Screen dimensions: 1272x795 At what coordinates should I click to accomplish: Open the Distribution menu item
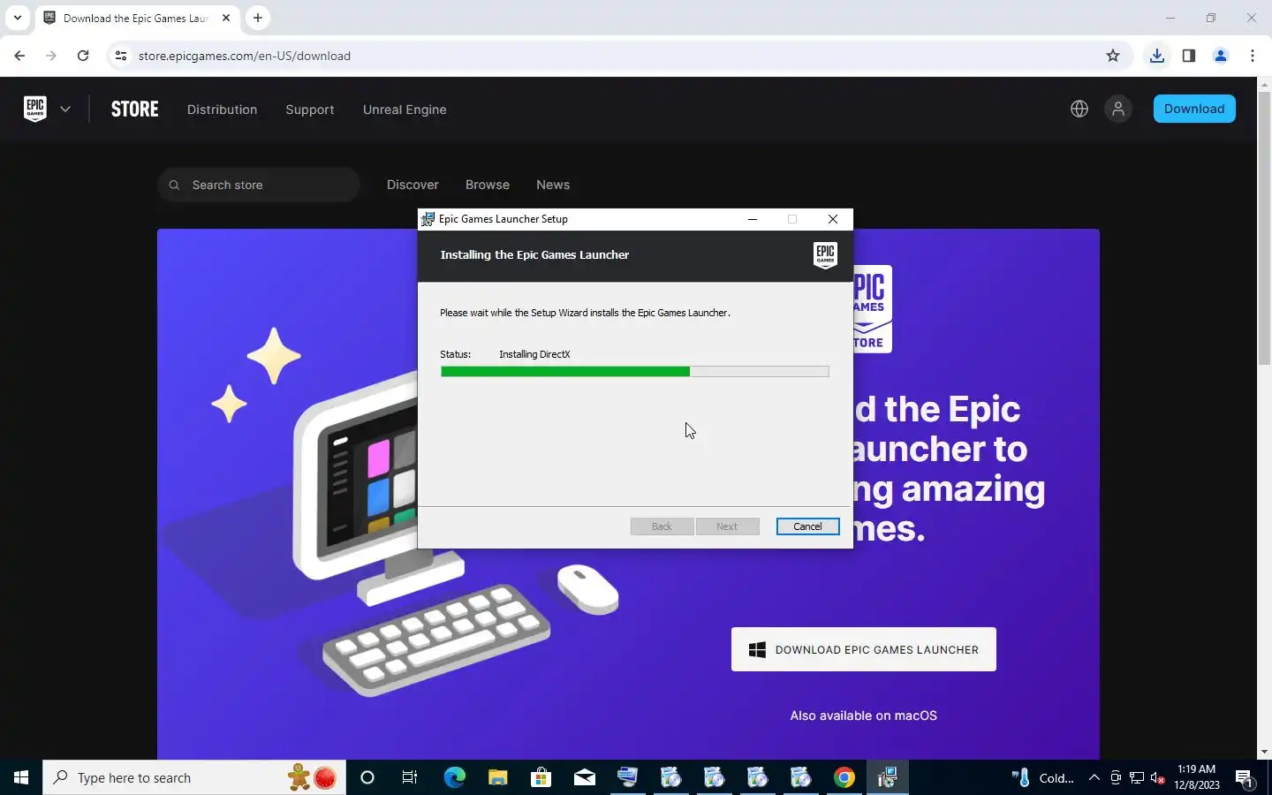click(222, 110)
